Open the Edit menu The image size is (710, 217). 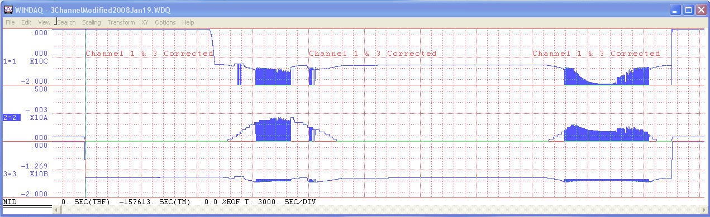coord(26,22)
